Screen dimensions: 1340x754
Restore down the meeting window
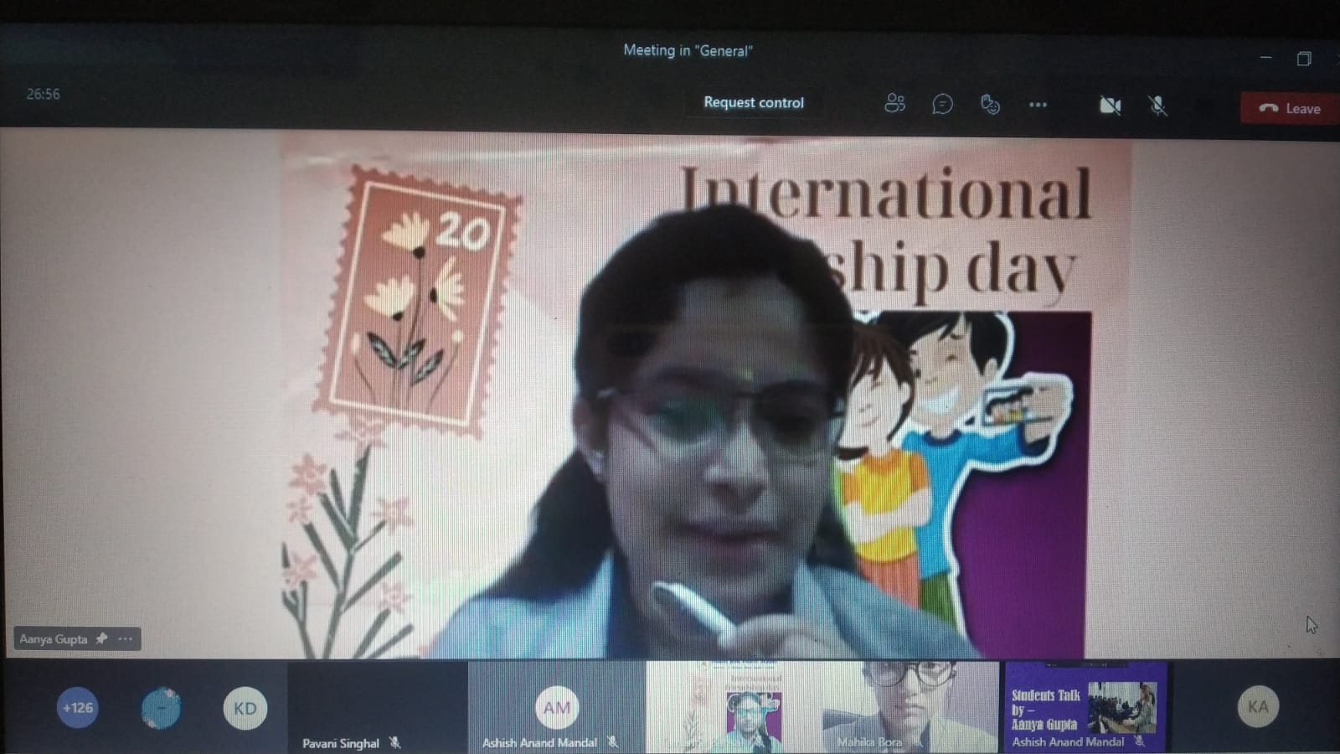pyautogui.click(x=1304, y=59)
